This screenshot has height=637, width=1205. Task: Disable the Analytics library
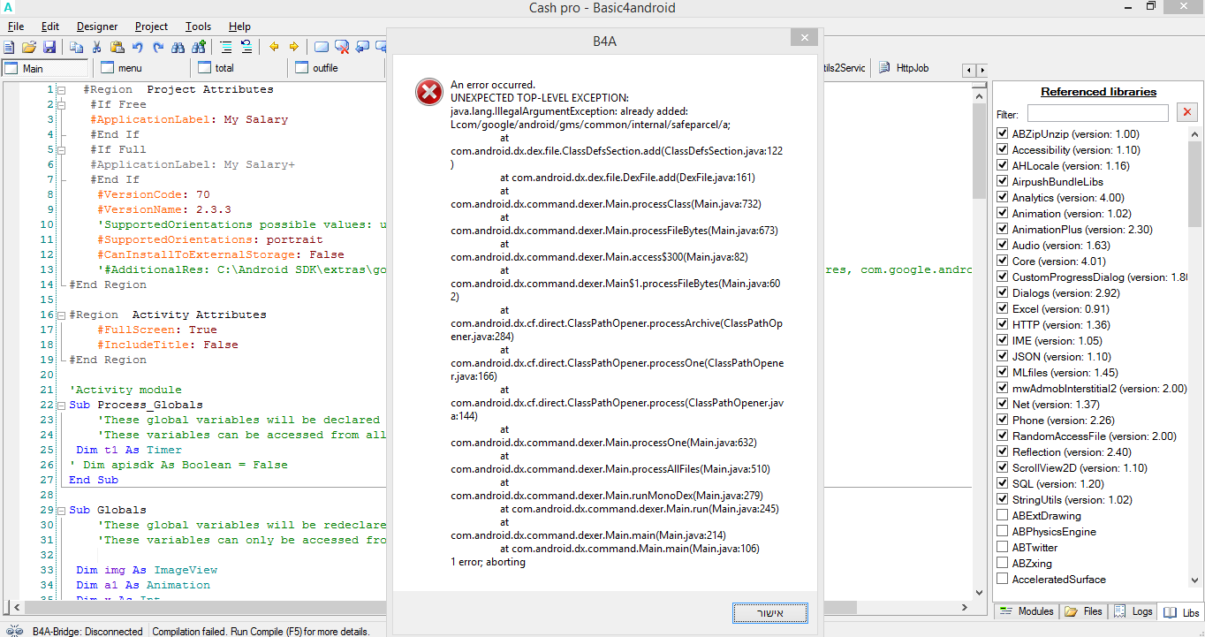point(1003,197)
